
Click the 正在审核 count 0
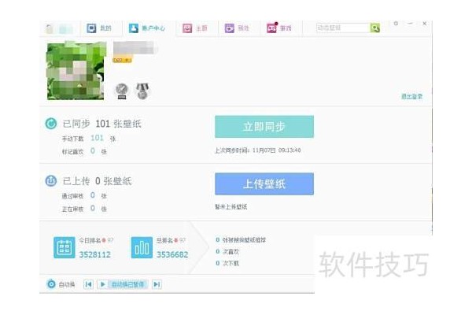tap(93, 208)
